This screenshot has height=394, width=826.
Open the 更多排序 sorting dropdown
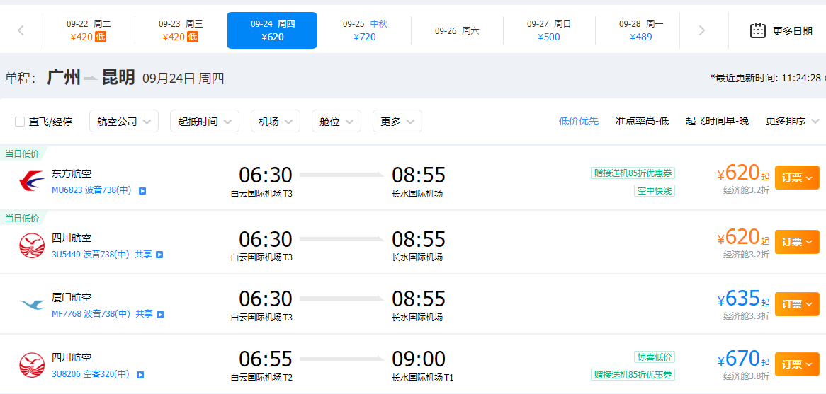792,122
